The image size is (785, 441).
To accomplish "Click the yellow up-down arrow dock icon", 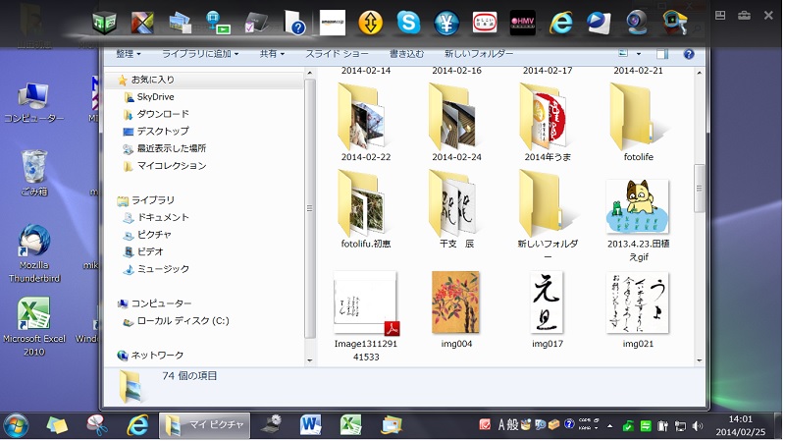I will (371, 23).
